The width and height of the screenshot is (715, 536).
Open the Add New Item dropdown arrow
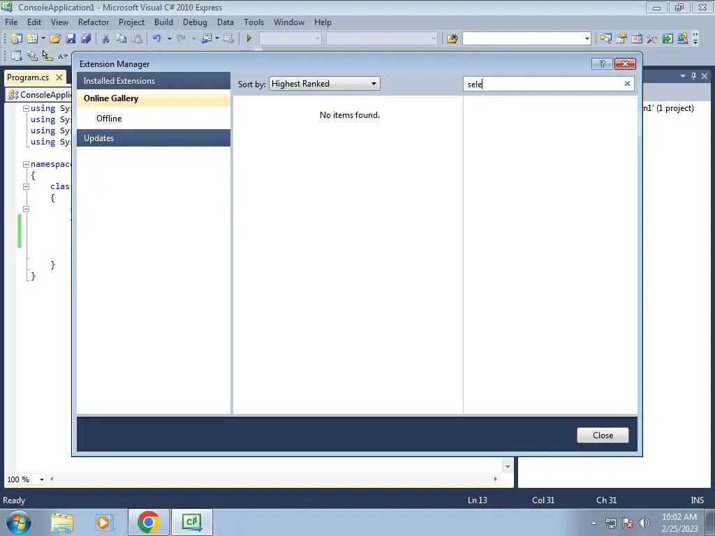point(43,39)
